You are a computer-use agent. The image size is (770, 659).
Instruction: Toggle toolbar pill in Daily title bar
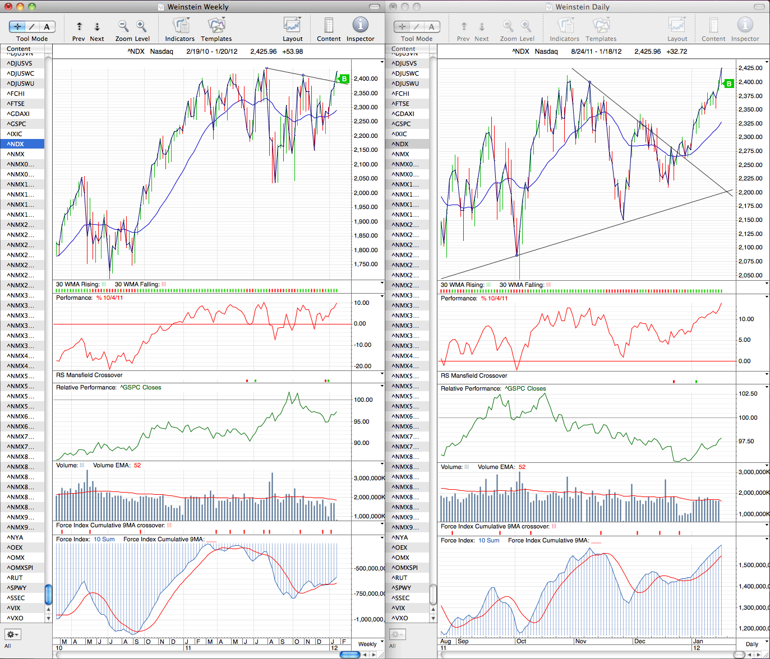pos(760,7)
